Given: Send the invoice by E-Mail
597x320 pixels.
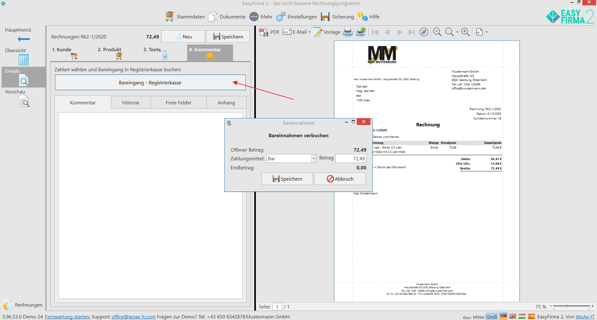Looking at the screenshot, I should pos(295,32).
